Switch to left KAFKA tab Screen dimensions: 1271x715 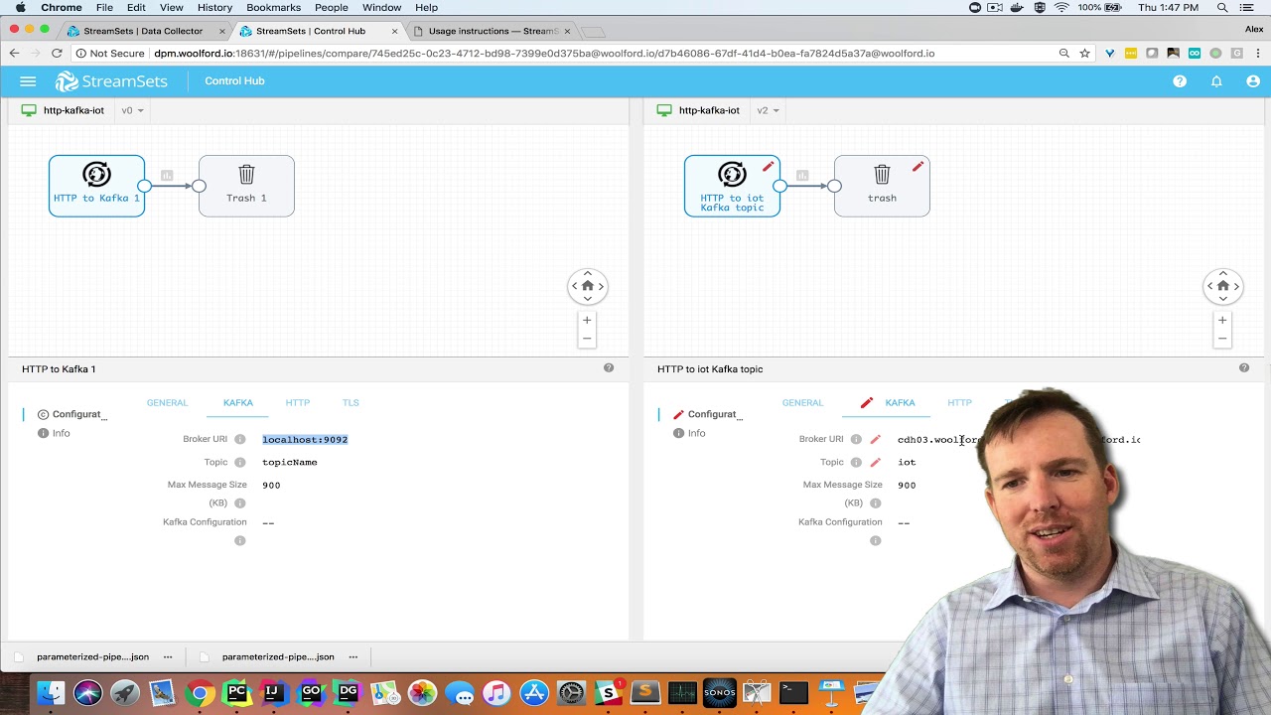click(238, 402)
